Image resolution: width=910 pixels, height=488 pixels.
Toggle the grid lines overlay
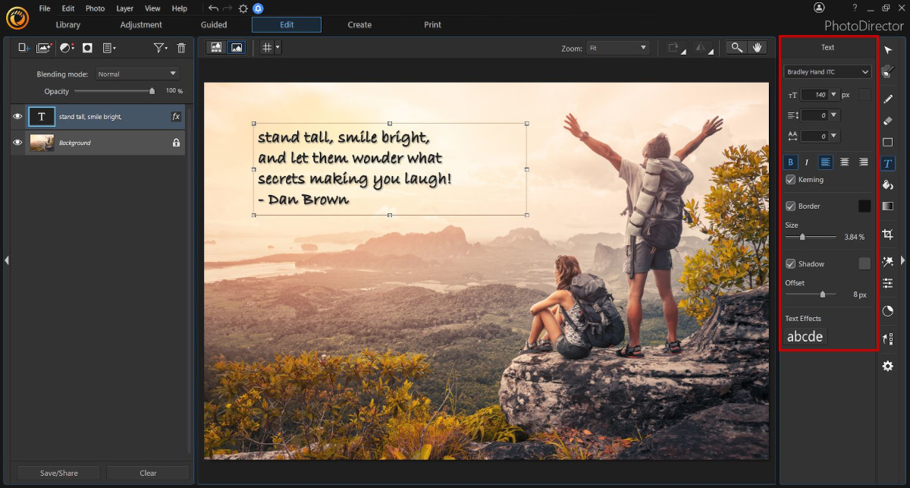(266, 47)
